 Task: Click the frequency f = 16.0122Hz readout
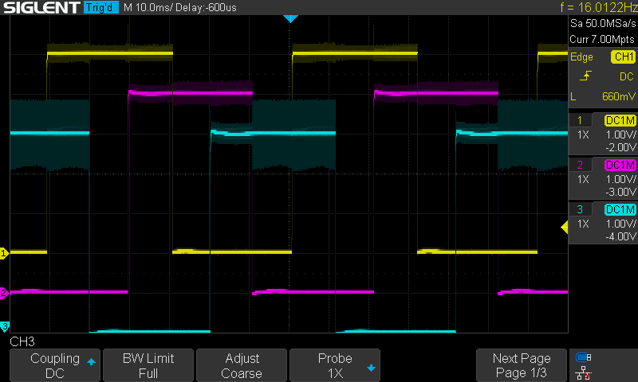(599, 7)
